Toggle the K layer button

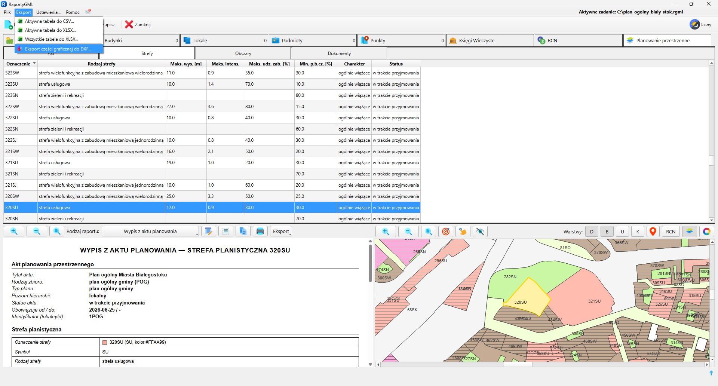click(638, 232)
